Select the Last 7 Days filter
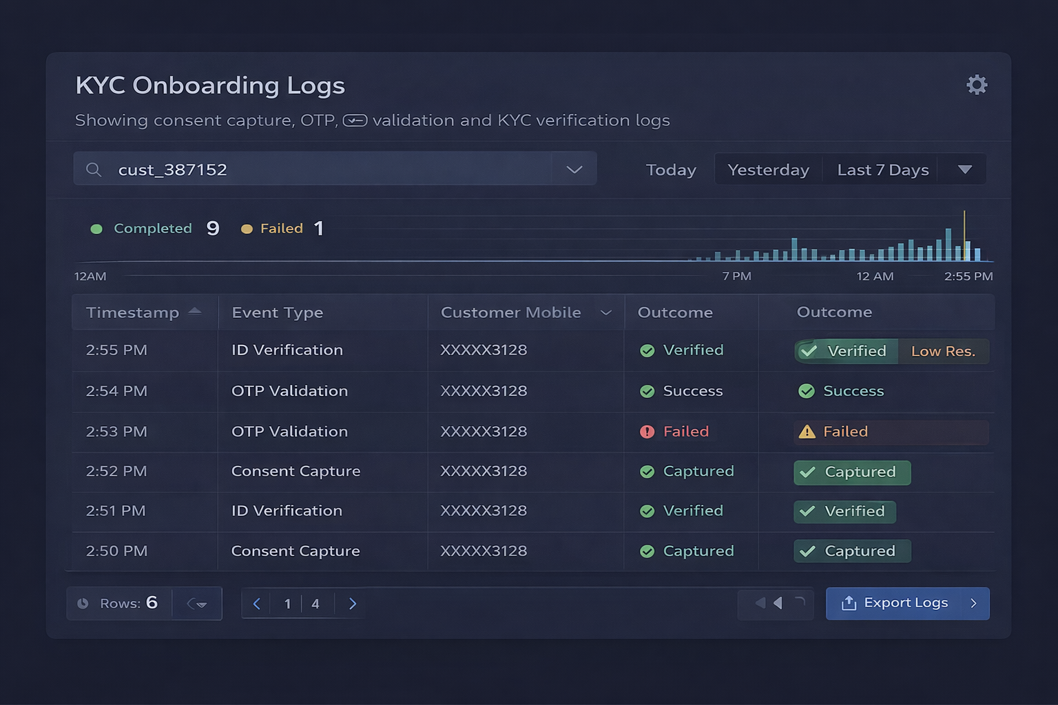The height and width of the screenshot is (705, 1058). [x=883, y=170]
